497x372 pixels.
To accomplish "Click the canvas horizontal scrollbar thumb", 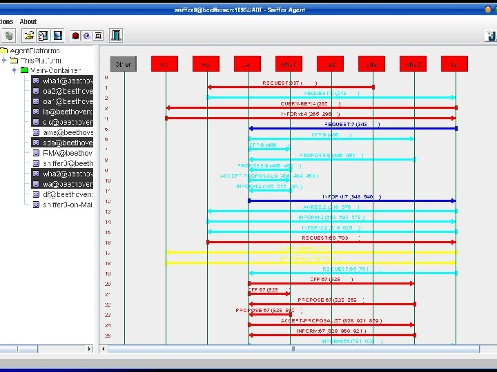I will pos(293,349).
